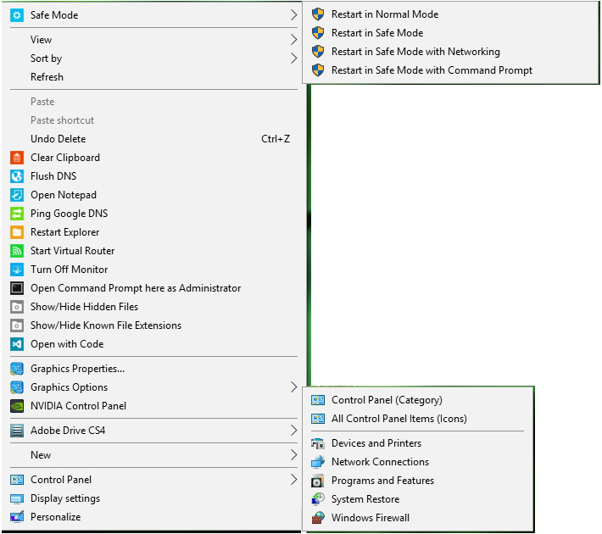Click the Flush DNS icon
The width and height of the screenshot is (602, 534).
(x=16, y=176)
